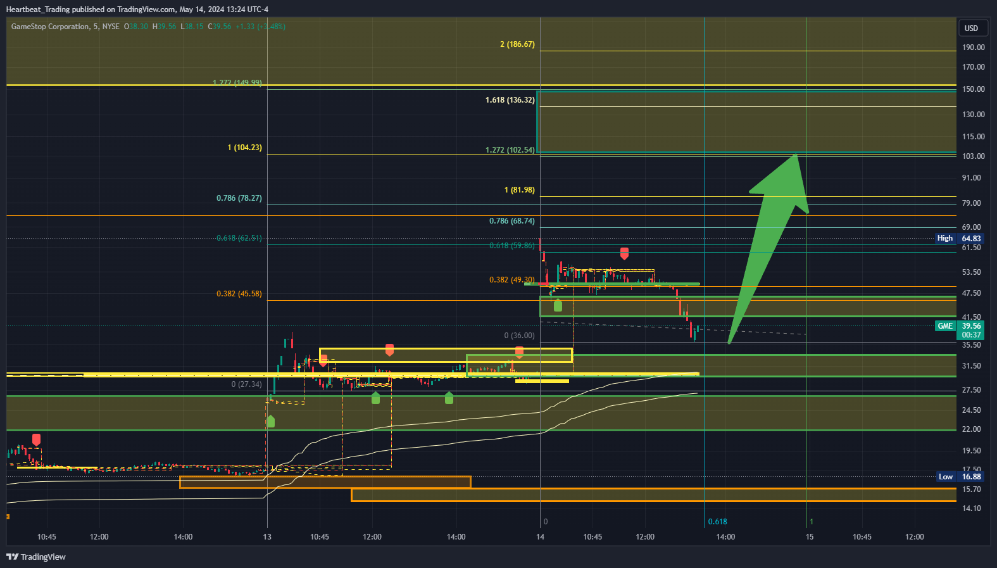Click the 19.50 price axis label
The image size is (997, 568).
(971, 451)
